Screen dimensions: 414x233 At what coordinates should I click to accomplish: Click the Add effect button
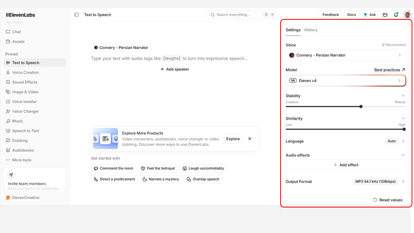tap(345, 165)
